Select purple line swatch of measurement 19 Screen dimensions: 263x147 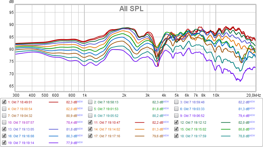click(54, 143)
